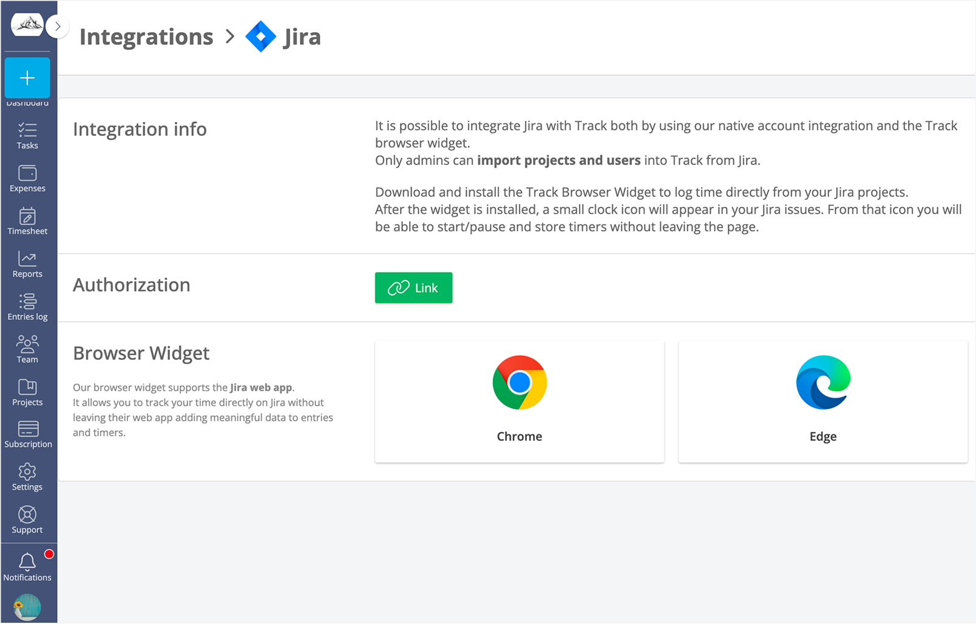The image size is (976, 624).
Task: Expand the sidebar with the arrow toggle
Action: [x=58, y=26]
